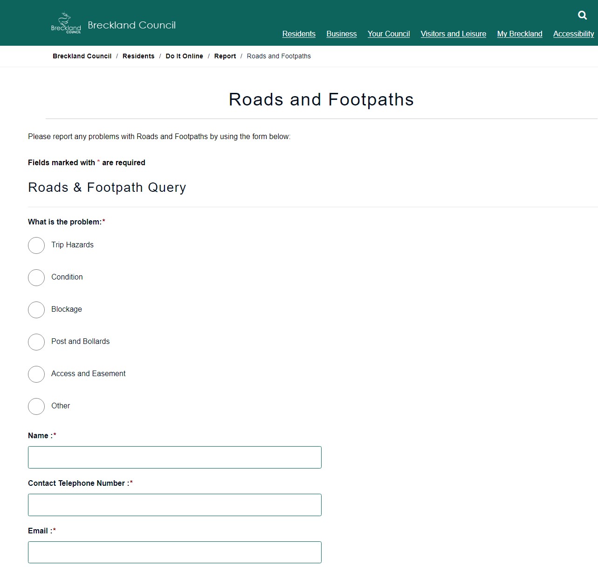Open the Business menu
This screenshot has height=567, width=598.
tap(342, 34)
